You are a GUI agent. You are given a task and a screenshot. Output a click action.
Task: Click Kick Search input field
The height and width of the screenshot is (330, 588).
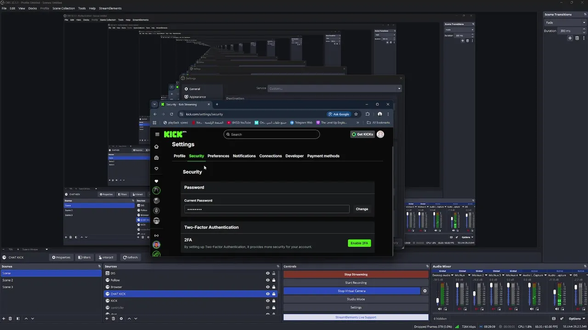click(271, 134)
